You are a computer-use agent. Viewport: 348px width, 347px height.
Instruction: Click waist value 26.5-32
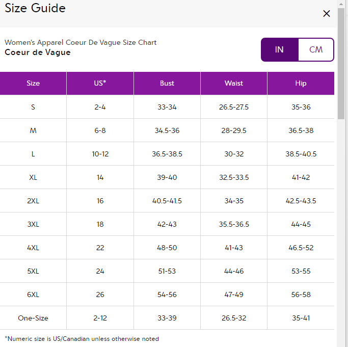point(234,318)
